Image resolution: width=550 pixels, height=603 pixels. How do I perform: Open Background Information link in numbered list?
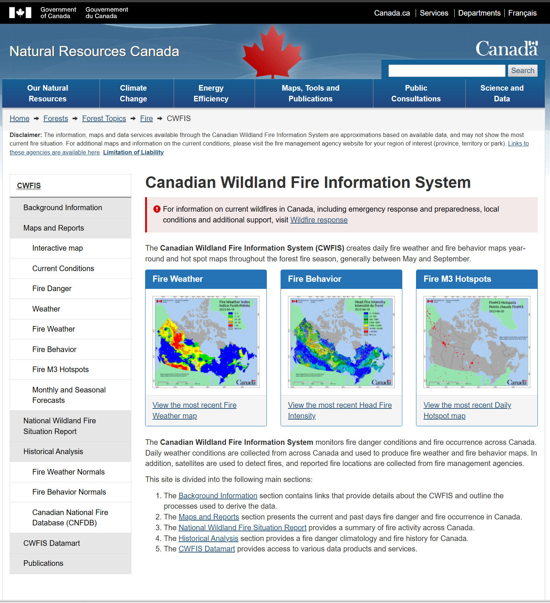[218, 496]
